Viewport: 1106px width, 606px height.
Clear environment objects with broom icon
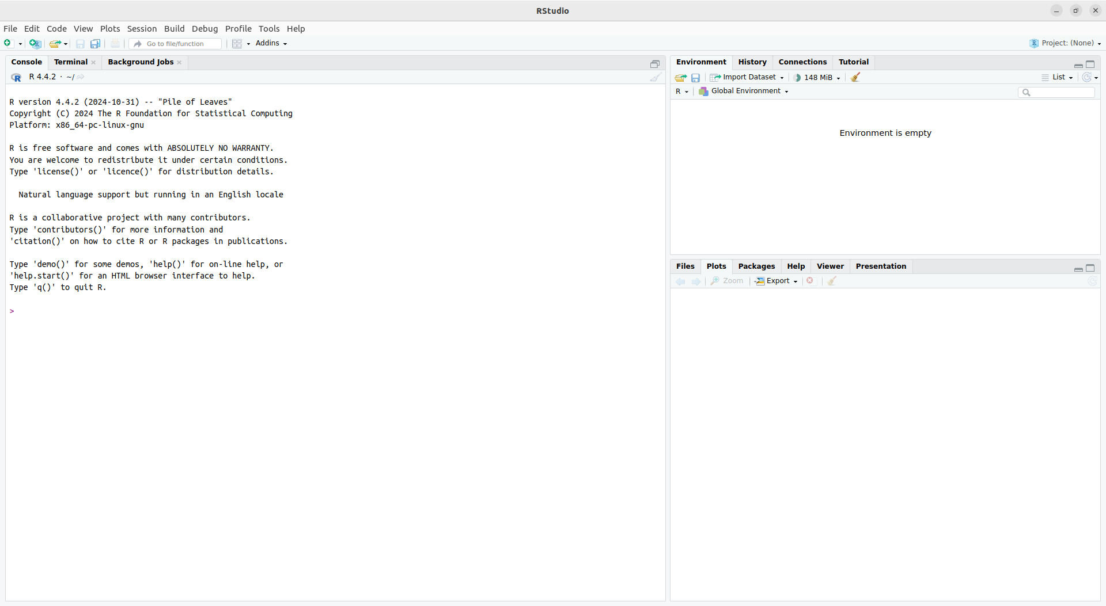pyautogui.click(x=855, y=77)
